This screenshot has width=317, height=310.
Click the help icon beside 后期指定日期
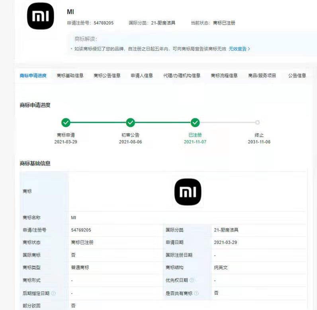[x=53, y=293]
